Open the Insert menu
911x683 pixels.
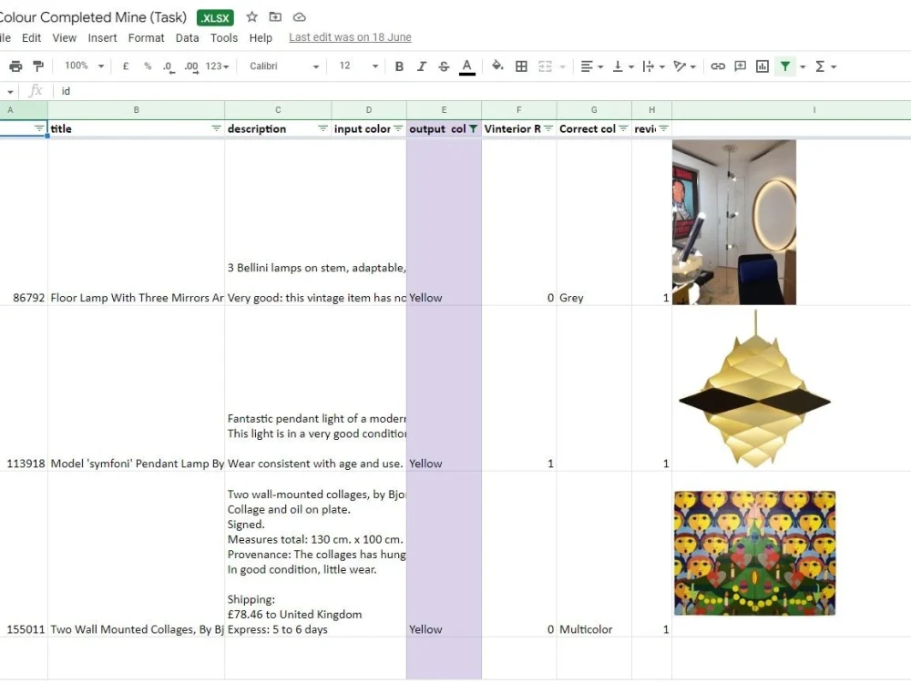coord(102,37)
